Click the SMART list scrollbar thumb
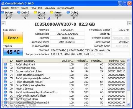133x109 pixels. pos(128,76)
